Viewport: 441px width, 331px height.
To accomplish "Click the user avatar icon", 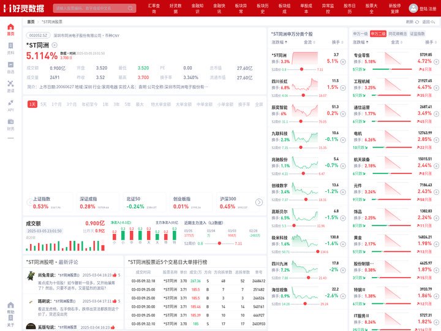I will [413, 8].
